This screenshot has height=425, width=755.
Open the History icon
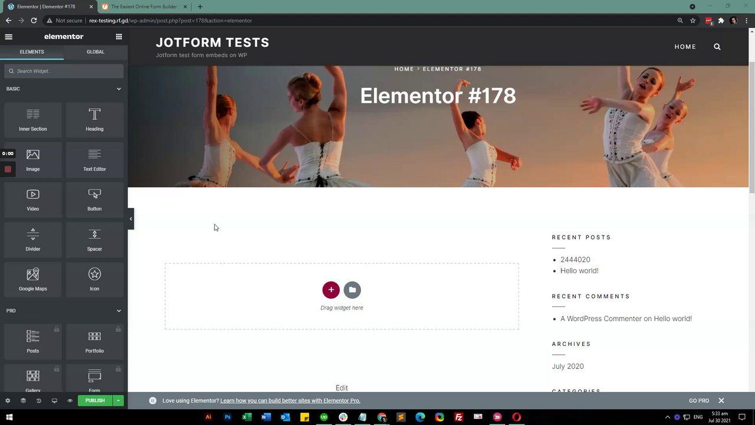point(39,401)
